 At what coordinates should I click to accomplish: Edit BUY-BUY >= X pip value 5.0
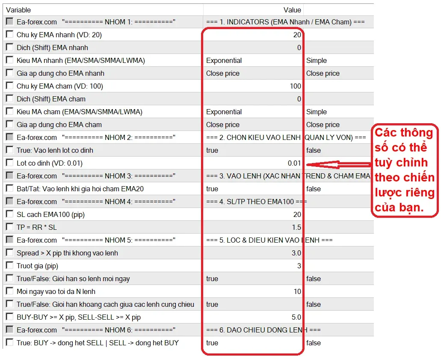point(253,317)
